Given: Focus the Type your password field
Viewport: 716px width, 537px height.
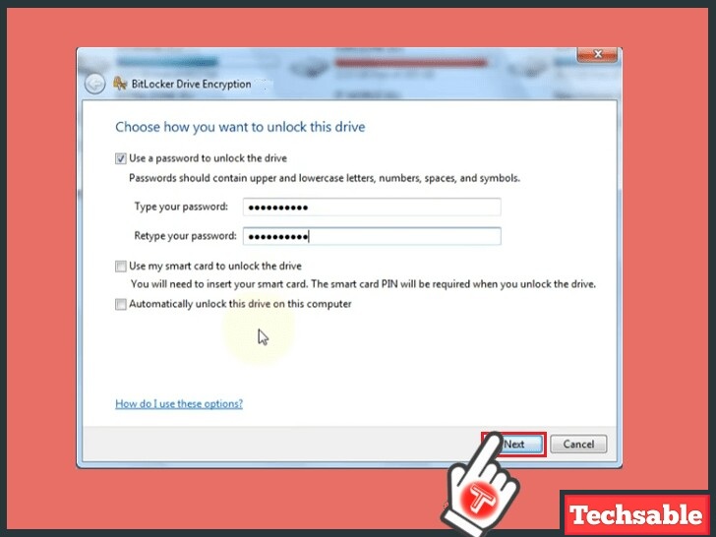Looking at the screenshot, I should click(x=372, y=207).
